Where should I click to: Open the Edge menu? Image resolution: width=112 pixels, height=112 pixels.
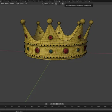click(x=17, y=4)
